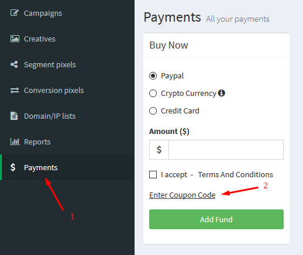The height and width of the screenshot is (255, 303).
Task: Go to the Reports section label
Action: pyautogui.click(x=37, y=142)
